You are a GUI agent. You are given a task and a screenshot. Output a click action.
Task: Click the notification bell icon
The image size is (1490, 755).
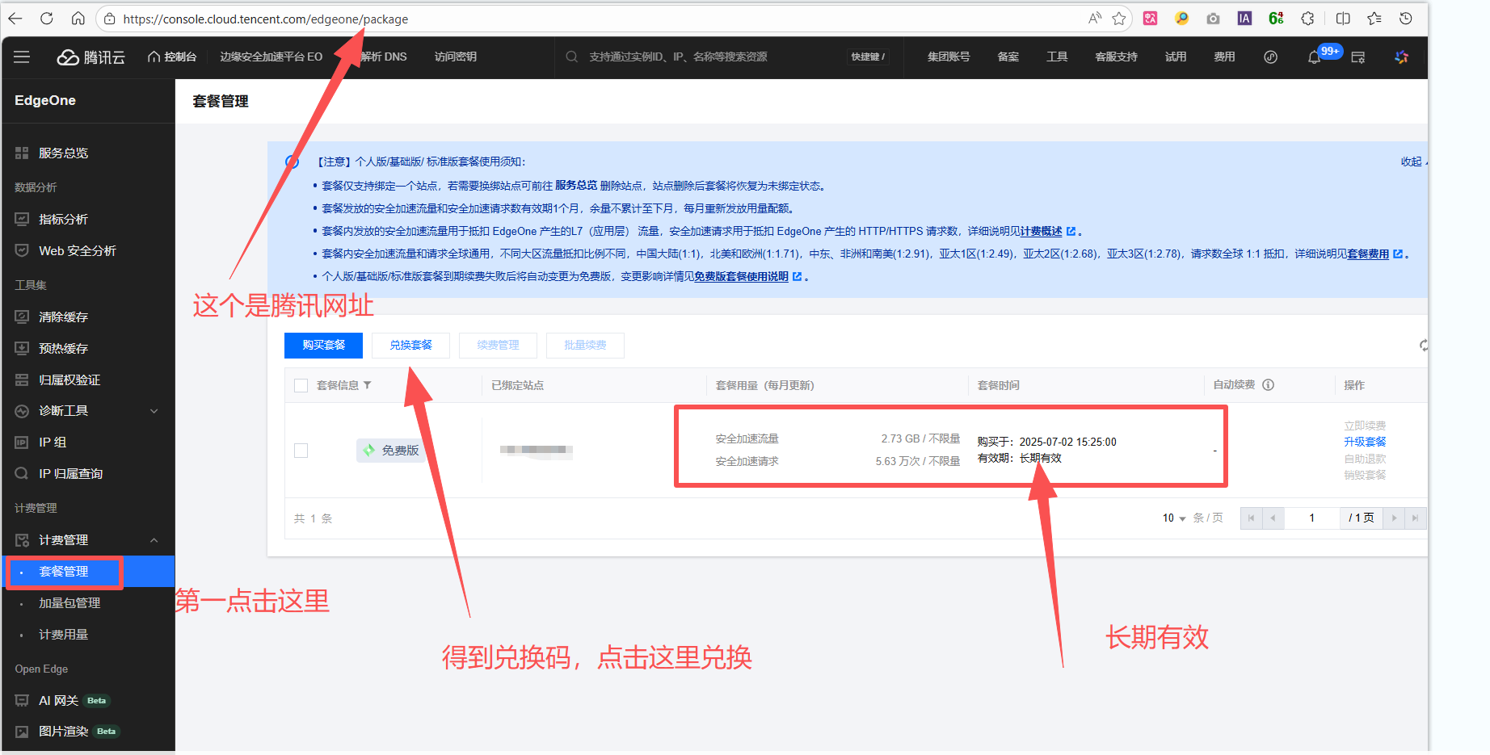(1314, 57)
